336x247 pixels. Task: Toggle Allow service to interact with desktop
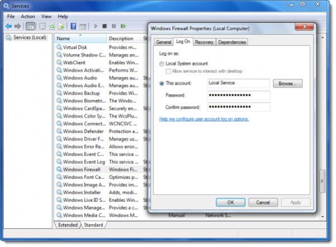point(169,71)
